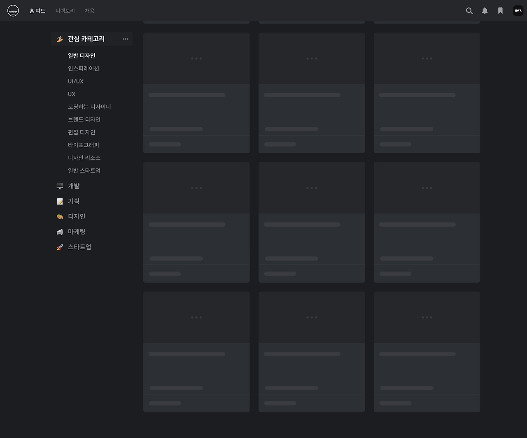Select the 브랜드 디자인 category

84,119
